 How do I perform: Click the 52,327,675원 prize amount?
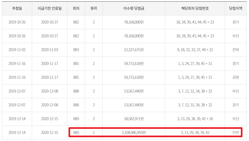pos(134,50)
